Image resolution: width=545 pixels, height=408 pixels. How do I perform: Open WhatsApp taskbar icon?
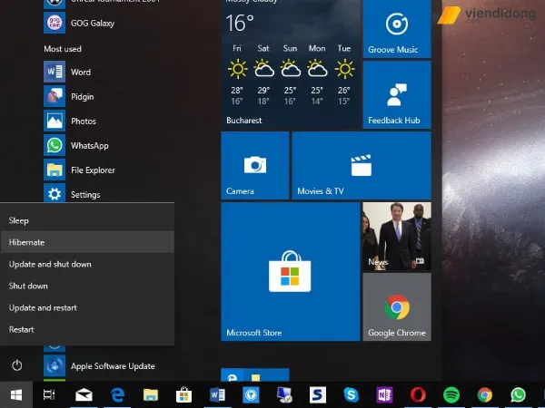pos(518,394)
